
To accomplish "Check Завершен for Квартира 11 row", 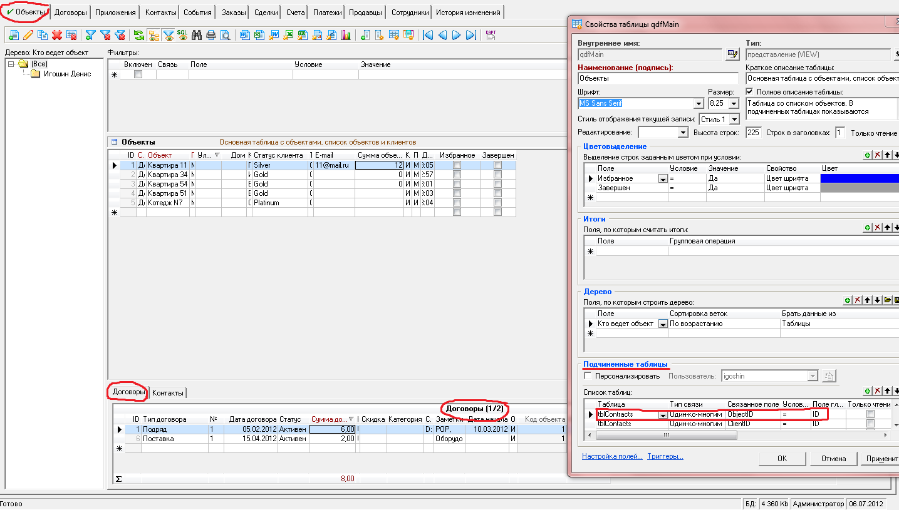I will [x=497, y=165].
